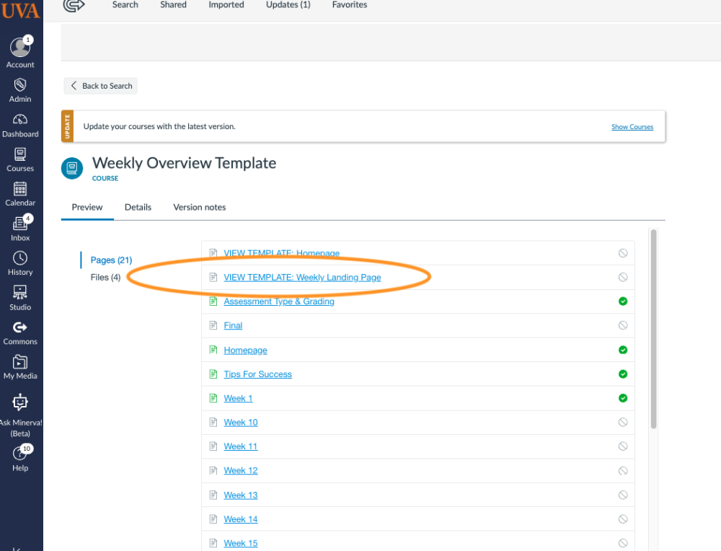Click the preview list vertical scrollbar
Screen dimensions: 721x551
[x=653, y=329]
